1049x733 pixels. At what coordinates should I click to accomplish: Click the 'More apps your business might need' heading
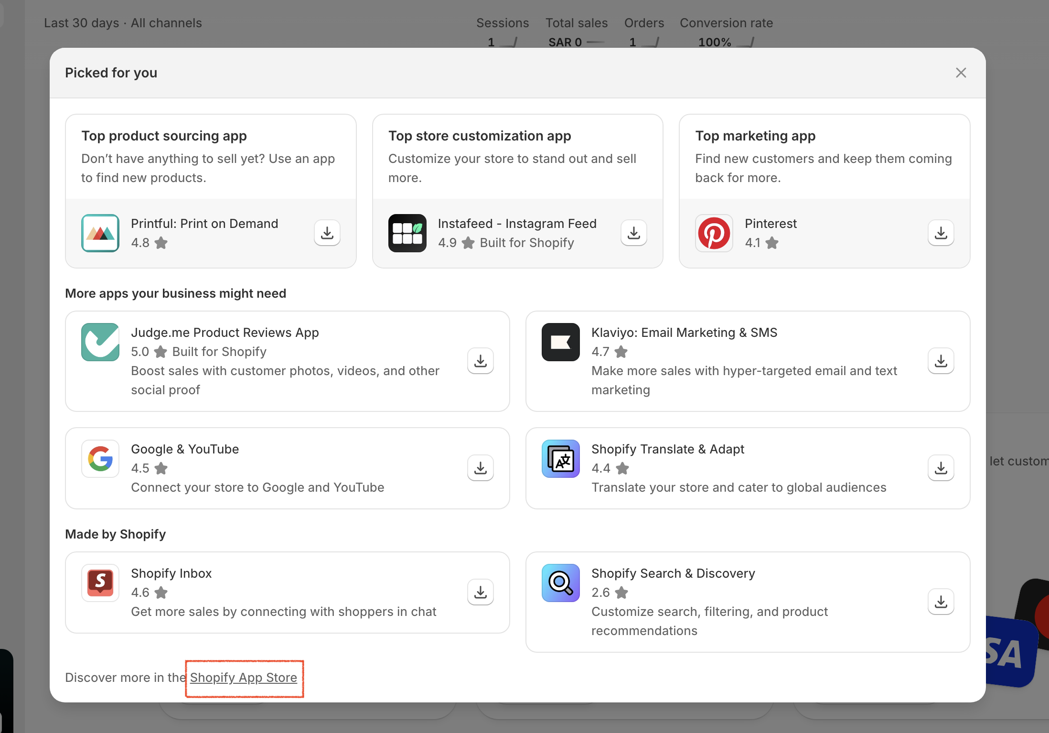[x=176, y=293]
